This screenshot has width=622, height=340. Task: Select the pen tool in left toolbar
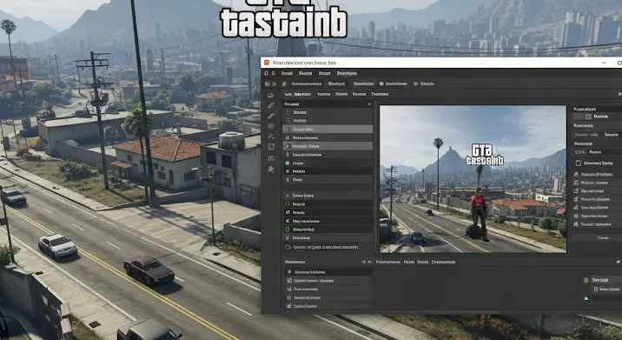pos(271,137)
